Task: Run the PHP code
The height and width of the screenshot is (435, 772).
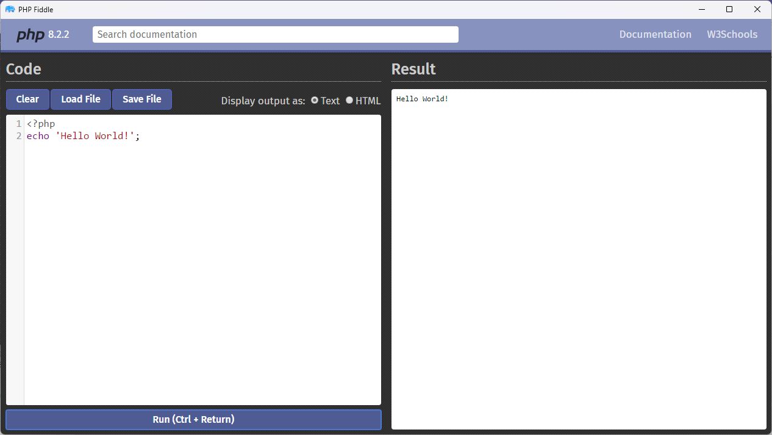Action: click(193, 419)
